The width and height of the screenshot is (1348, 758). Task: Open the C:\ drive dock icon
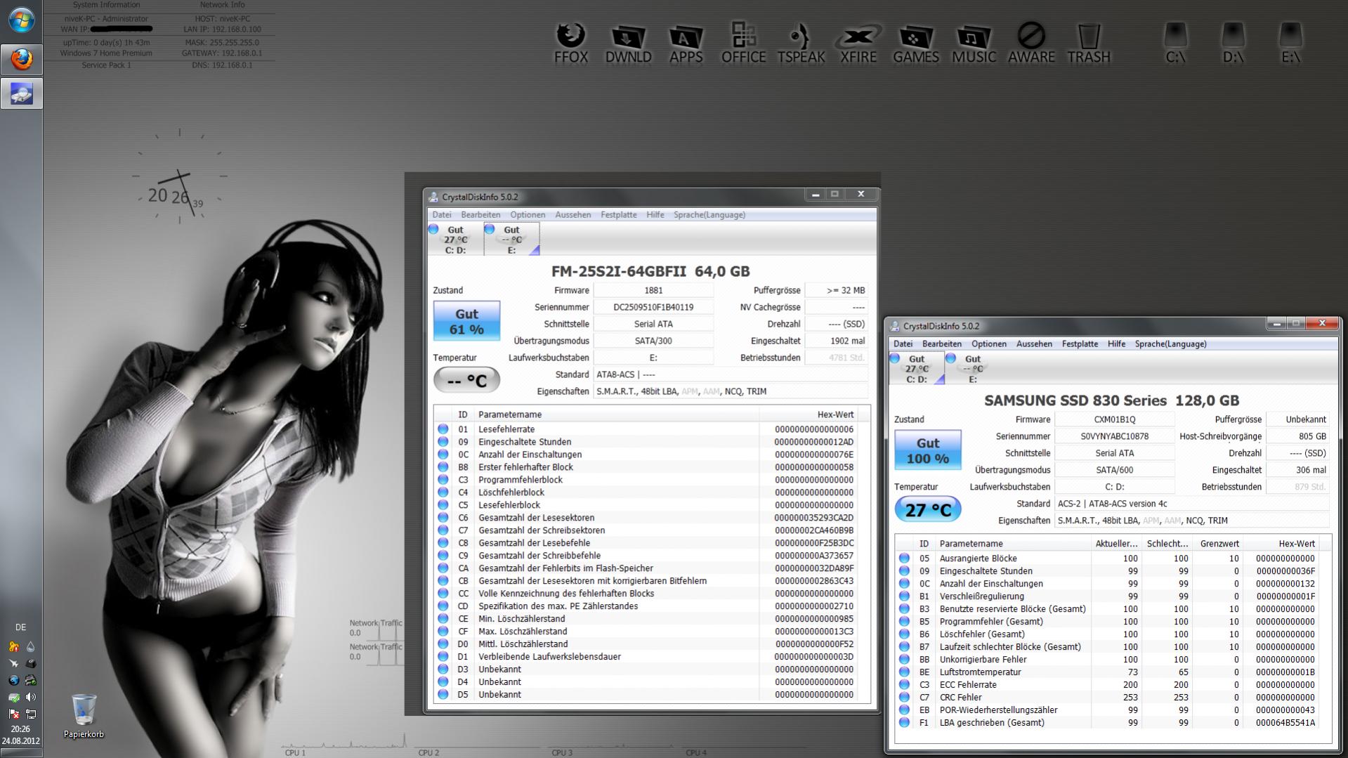pos(1176,43)
